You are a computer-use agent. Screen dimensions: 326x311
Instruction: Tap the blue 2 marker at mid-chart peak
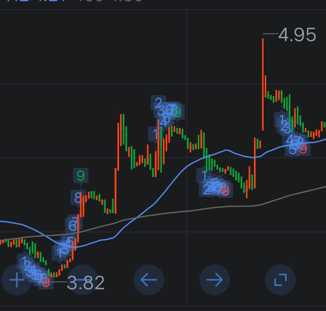158,102
